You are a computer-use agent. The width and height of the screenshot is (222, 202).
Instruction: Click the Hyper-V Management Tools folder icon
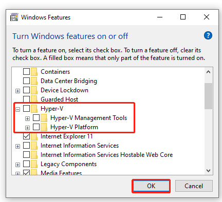(44, 118)
